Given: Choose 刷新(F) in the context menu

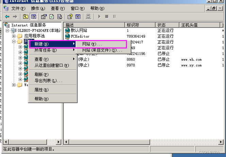Looking at the screenshot, I should (x=53, y=74).
